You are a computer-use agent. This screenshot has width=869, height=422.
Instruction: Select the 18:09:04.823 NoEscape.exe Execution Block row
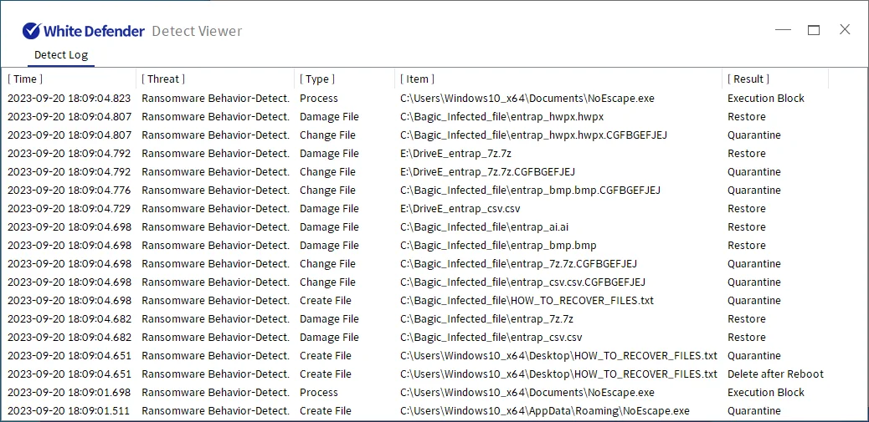click(527, 99)
